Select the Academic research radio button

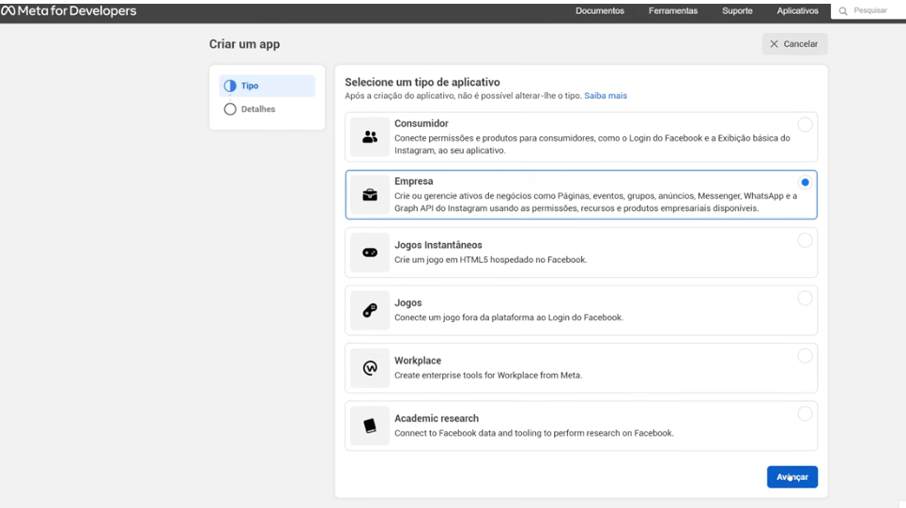[x=805, y=413]
